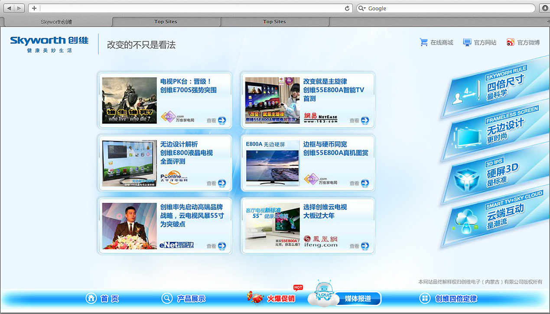Reload the page with the refresh icon

coord(347,8)
